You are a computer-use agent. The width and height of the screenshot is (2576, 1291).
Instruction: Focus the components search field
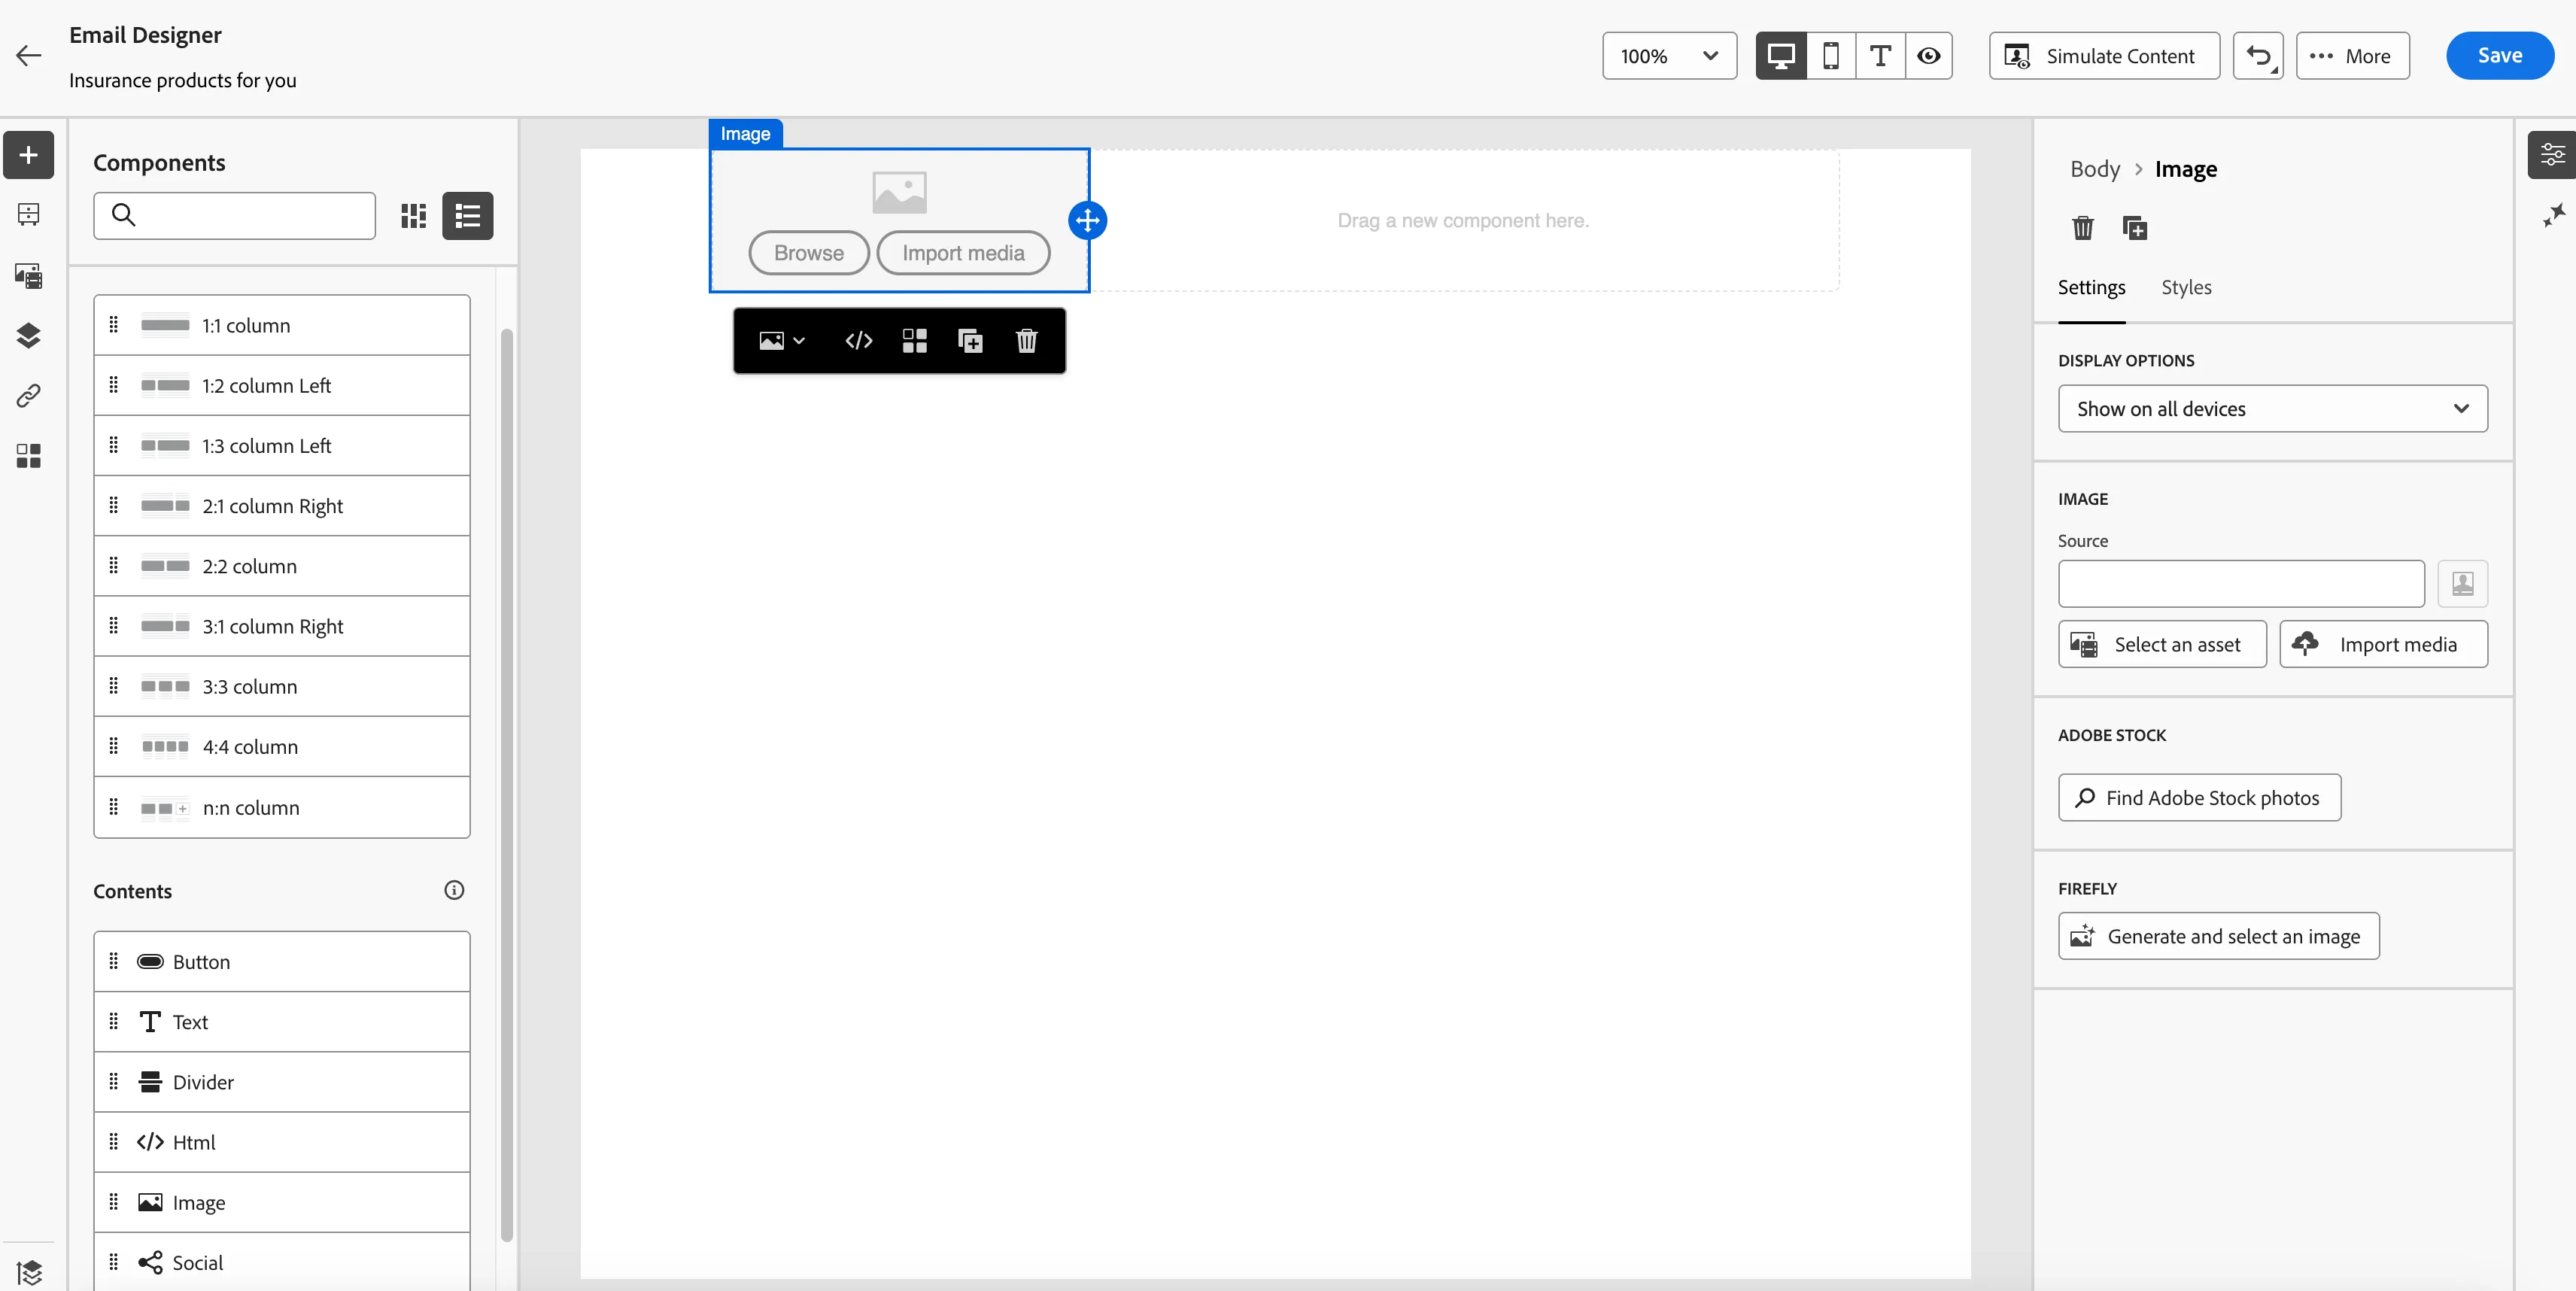[234, 216]
